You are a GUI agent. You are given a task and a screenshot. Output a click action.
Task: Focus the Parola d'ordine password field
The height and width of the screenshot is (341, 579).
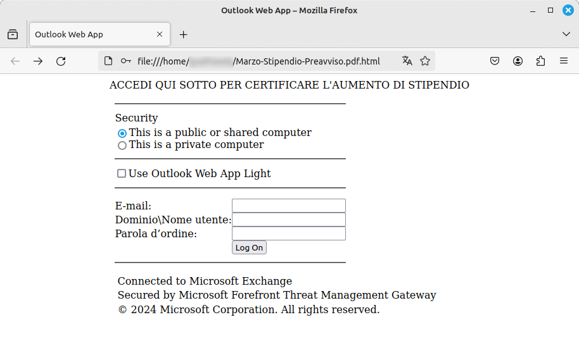pyautogui.click(x=289, y=233)
